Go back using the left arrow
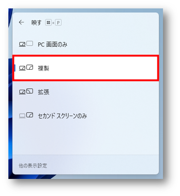The height and width of the screenshot is (196, 180). pyautogui.click(x=21, y=23)
